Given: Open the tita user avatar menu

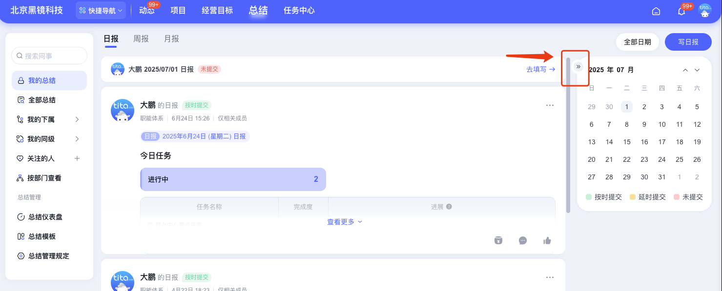Looking at the screenshot, I should pos(704,10).
